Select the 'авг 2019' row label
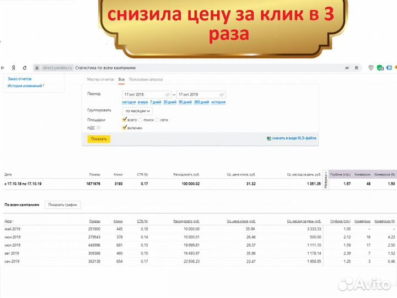 [x=12, y=253]
